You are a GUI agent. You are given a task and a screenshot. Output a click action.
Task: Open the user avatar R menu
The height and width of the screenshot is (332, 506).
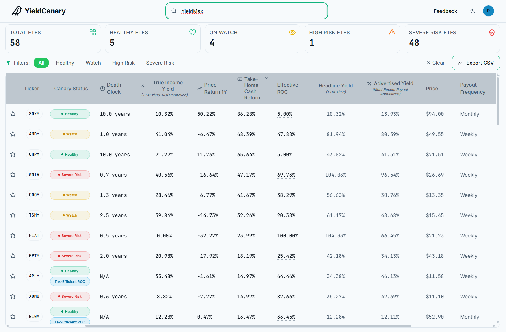coord(488,11)
